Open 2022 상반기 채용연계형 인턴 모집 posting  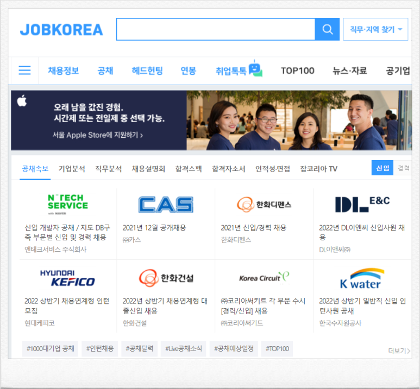[x=67, y=306]
